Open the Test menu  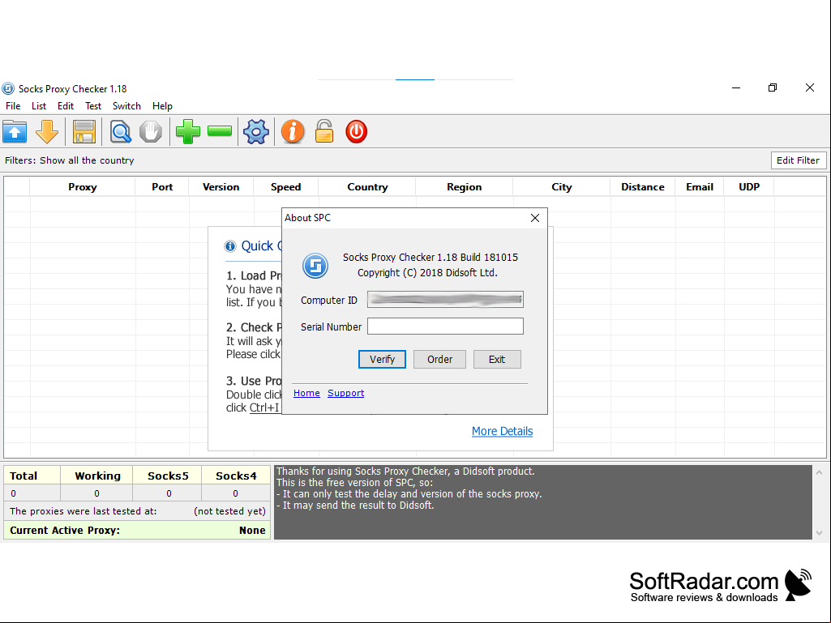tap(92, 106)
